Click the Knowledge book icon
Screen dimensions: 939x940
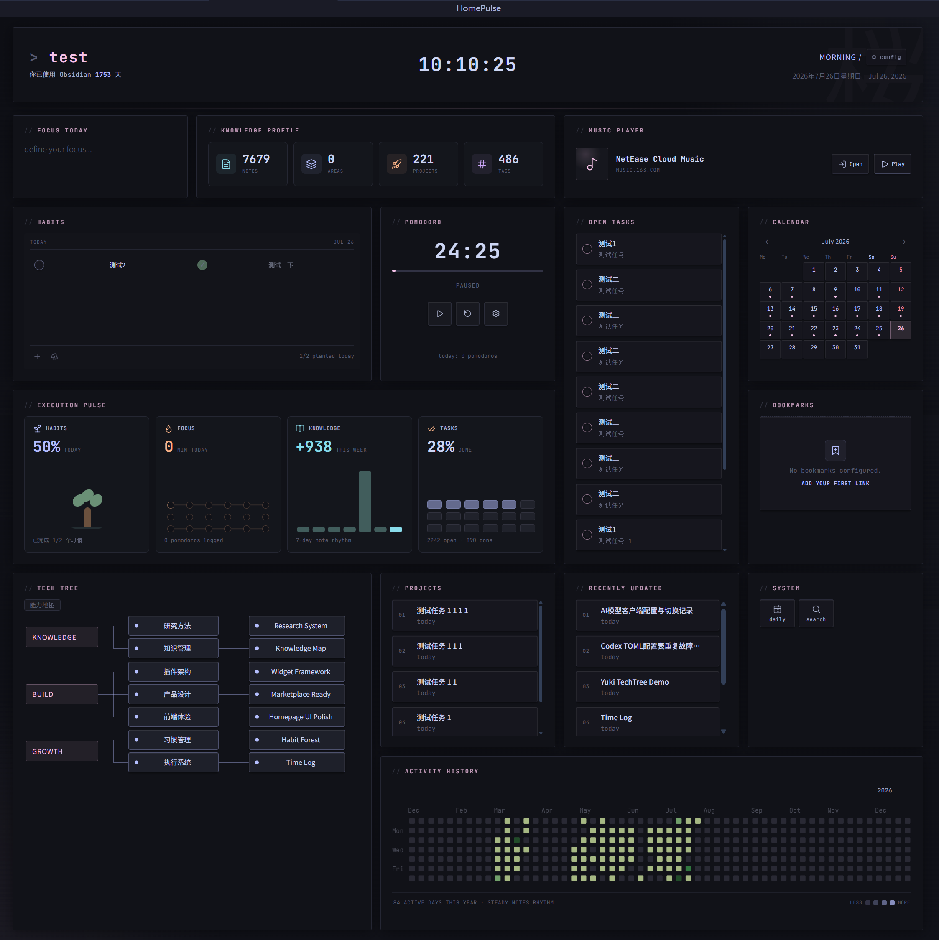click(x=300, y=429)
